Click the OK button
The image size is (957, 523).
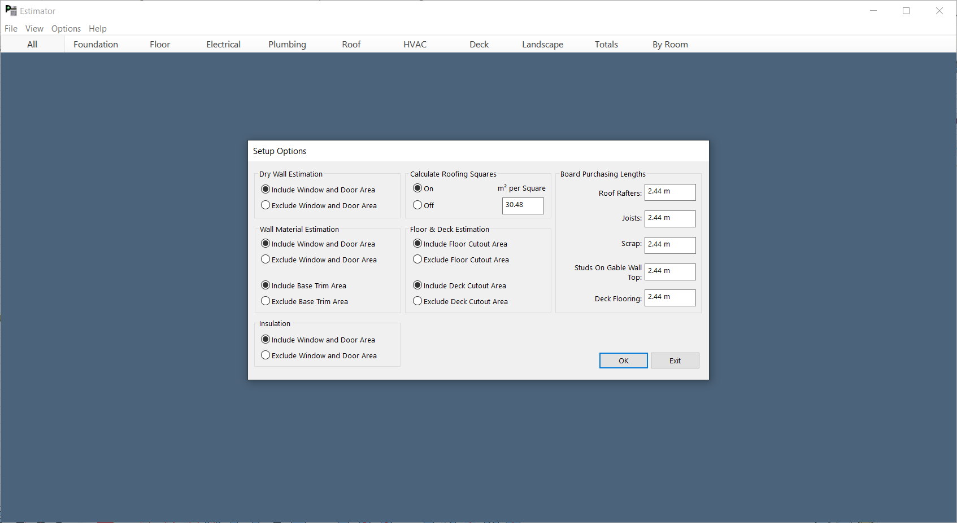[x=623, y=361]
